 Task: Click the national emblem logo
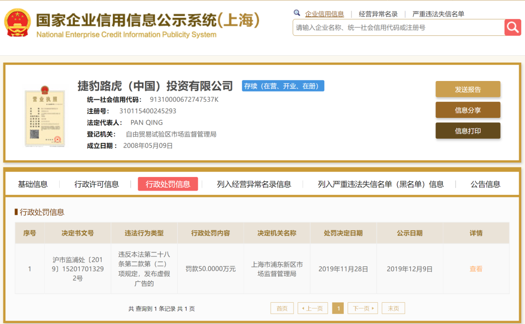tap(17, 23)
